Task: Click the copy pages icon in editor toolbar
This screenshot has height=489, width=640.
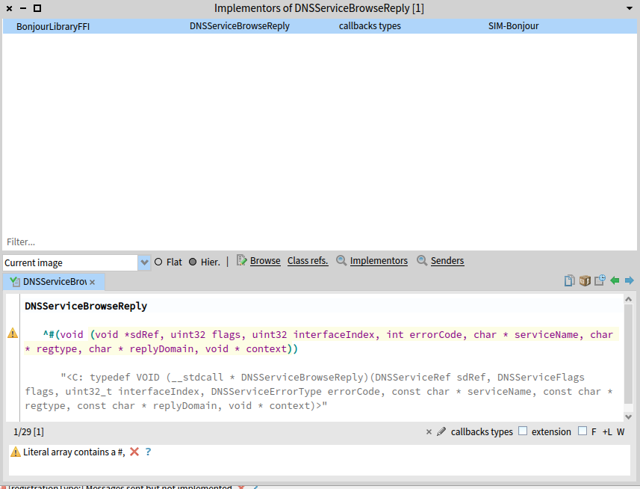Action: pyautogui.click(x=570, y=280)
